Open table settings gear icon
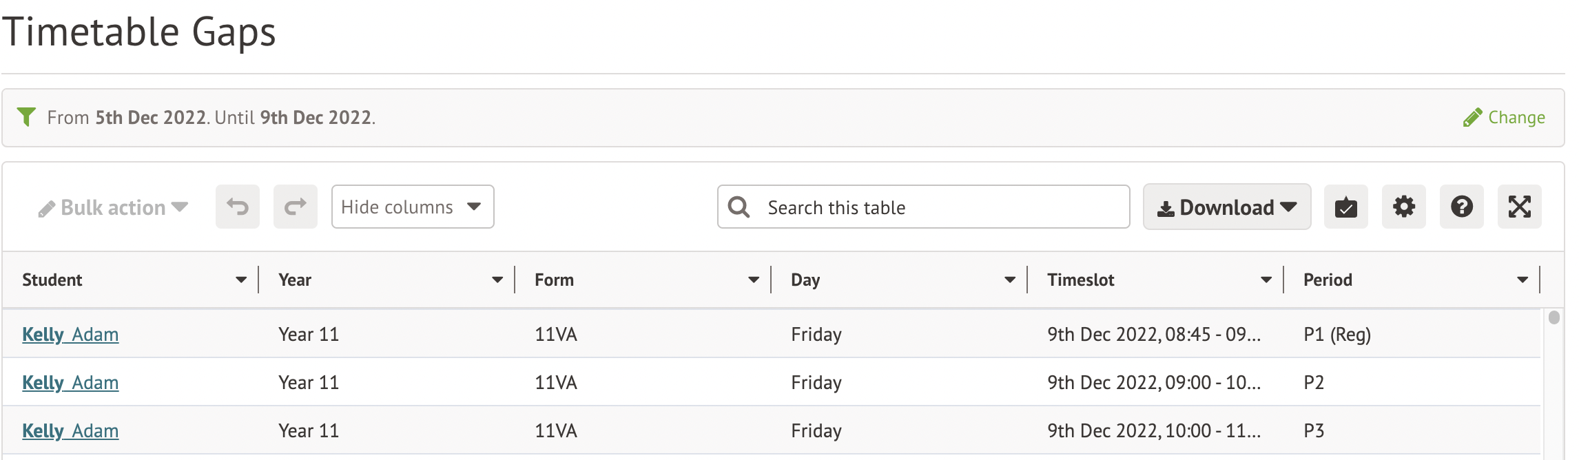Screen dimensions: 1579x460 (x=1403, y=207)
